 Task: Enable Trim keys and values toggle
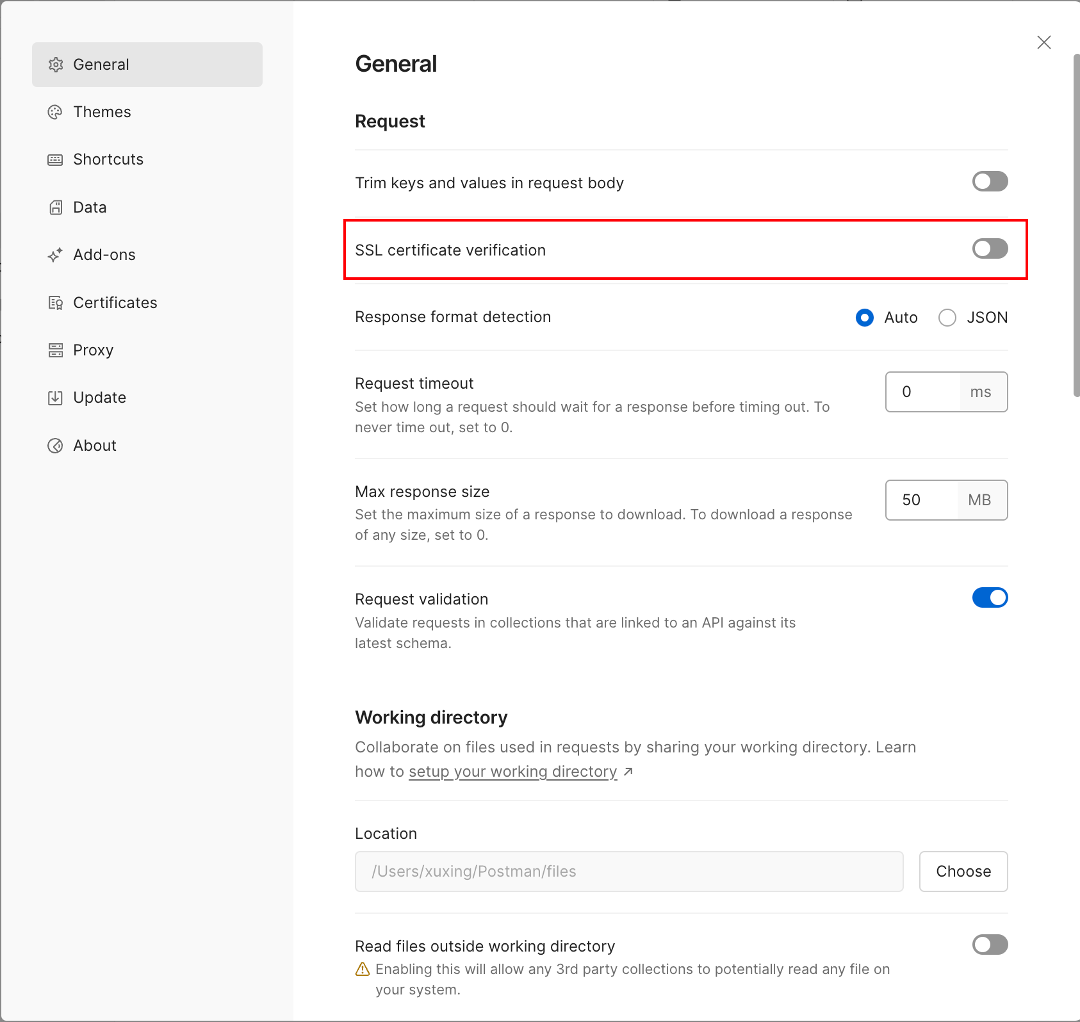(990, 182)
